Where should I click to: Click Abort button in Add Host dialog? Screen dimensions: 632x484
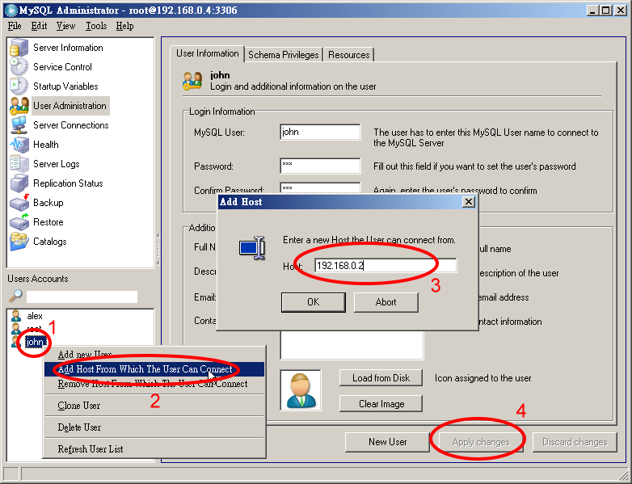coord(386,302)
